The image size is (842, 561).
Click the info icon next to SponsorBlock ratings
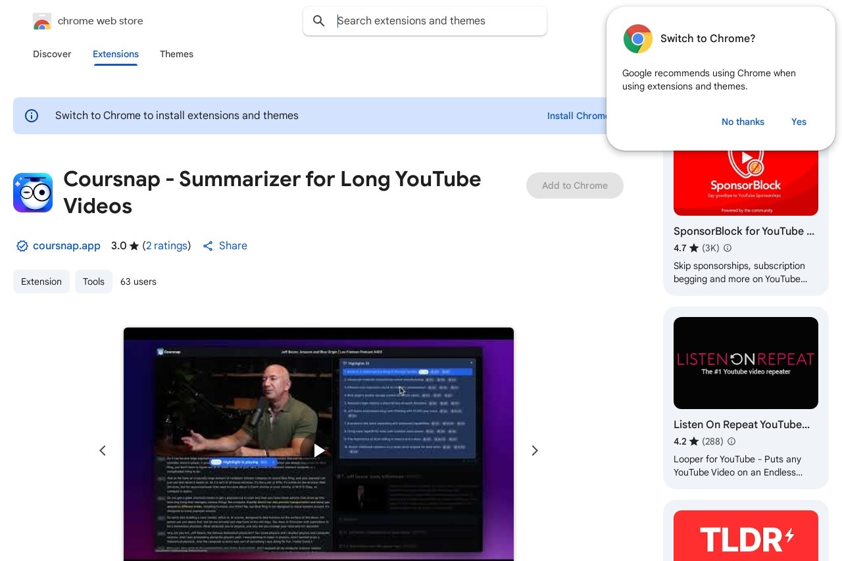[727, 248]
